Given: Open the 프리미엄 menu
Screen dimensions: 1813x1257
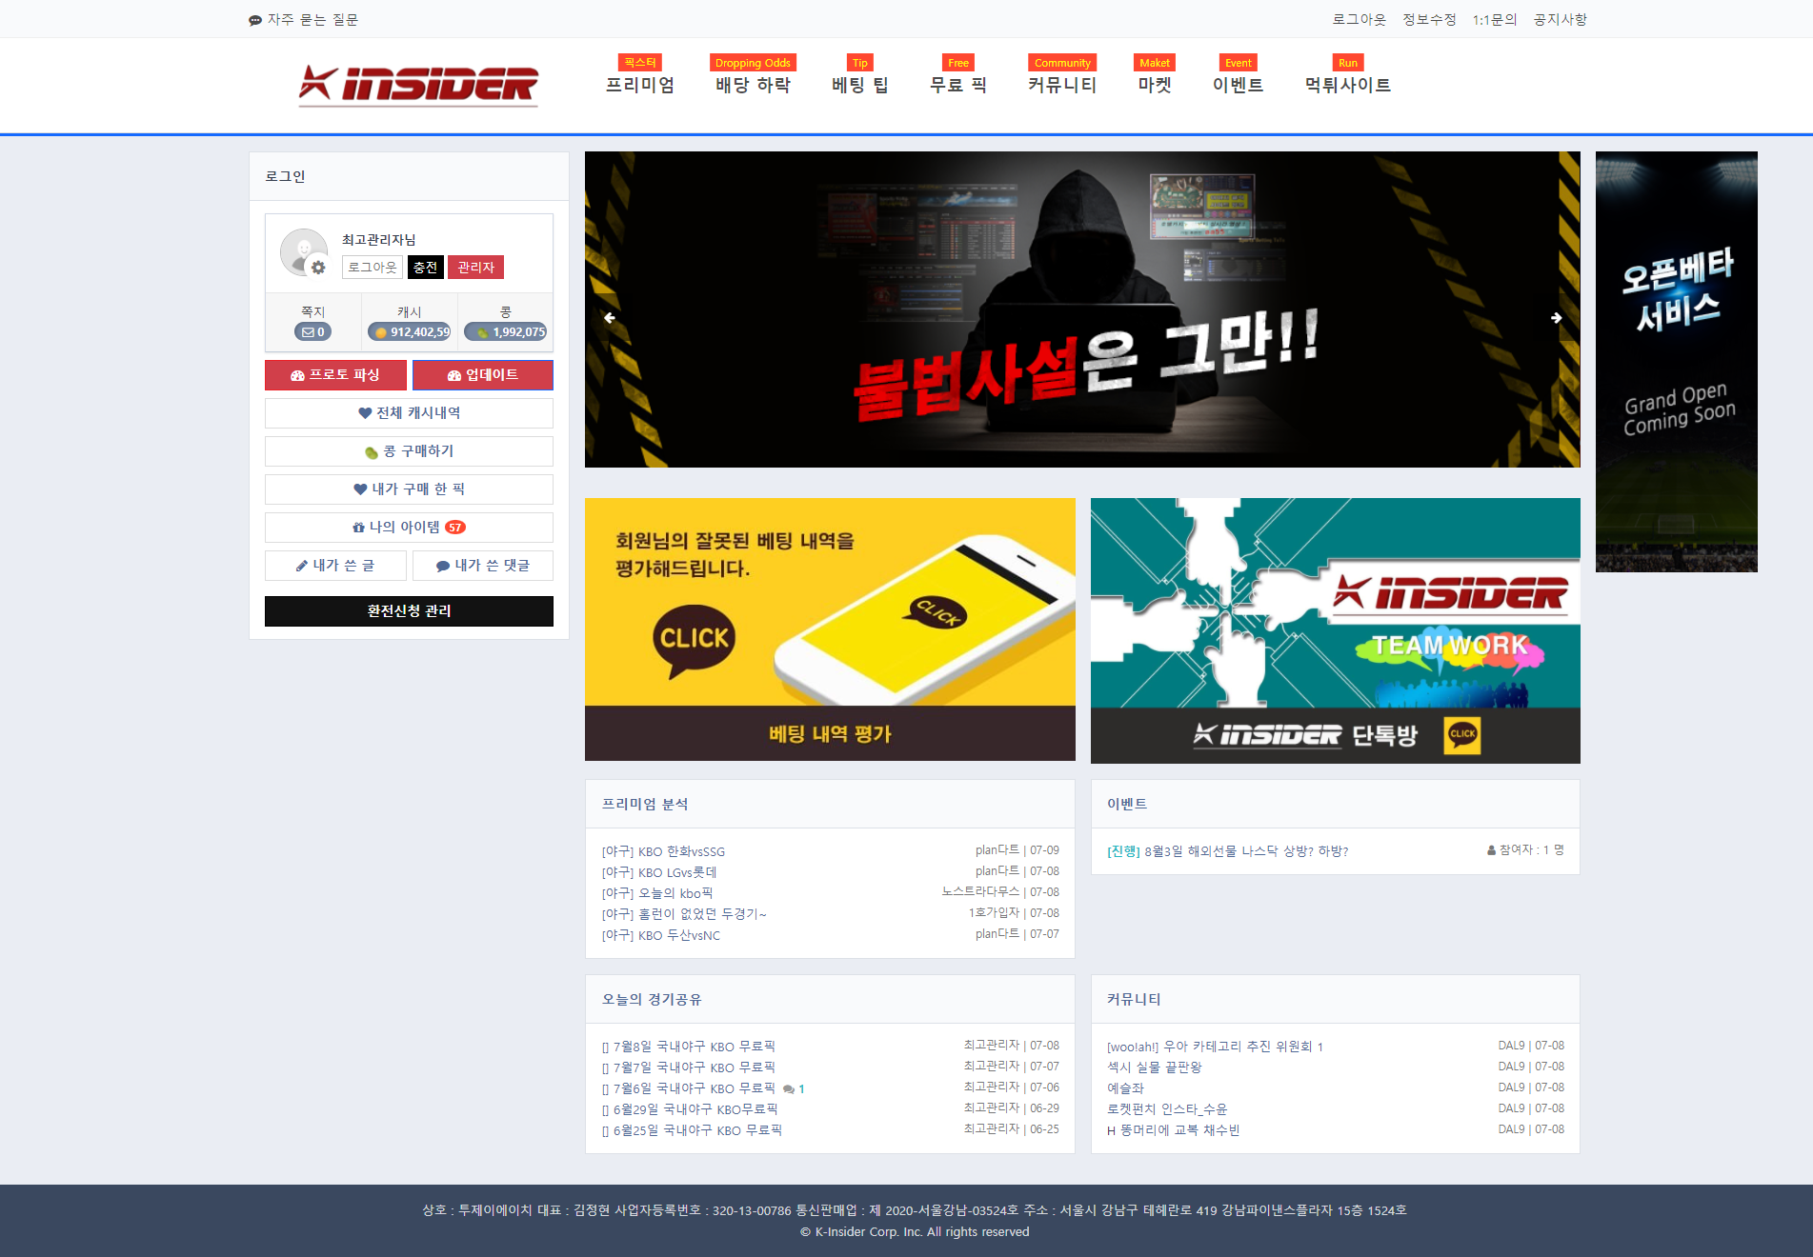Looking at the screenshot, I should coord(639,85).
